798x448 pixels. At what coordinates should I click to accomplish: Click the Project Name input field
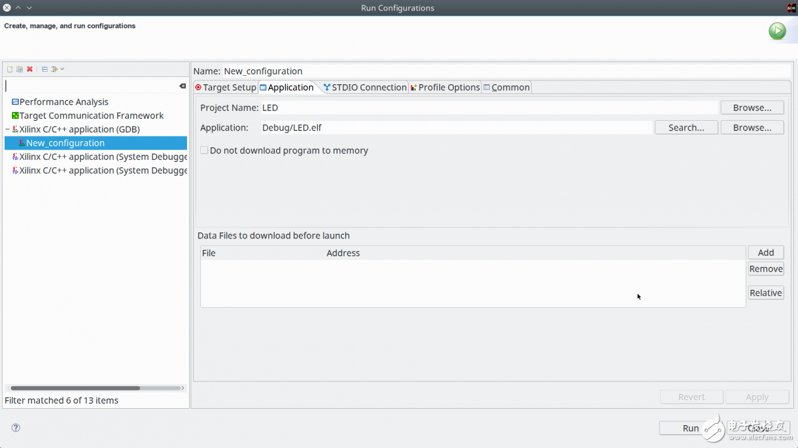pyautogui.click(x=489, y=108)
